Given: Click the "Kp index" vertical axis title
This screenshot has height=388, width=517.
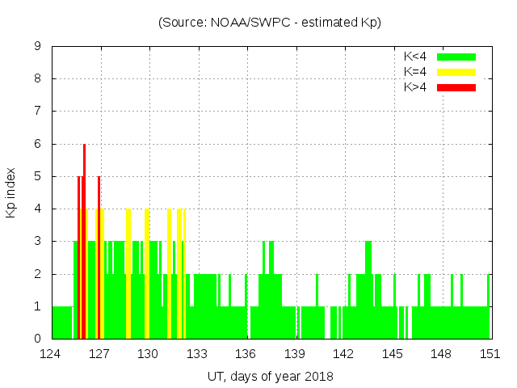Looking at the screenshot, I should pyautogui.click(x=11, y=192).
